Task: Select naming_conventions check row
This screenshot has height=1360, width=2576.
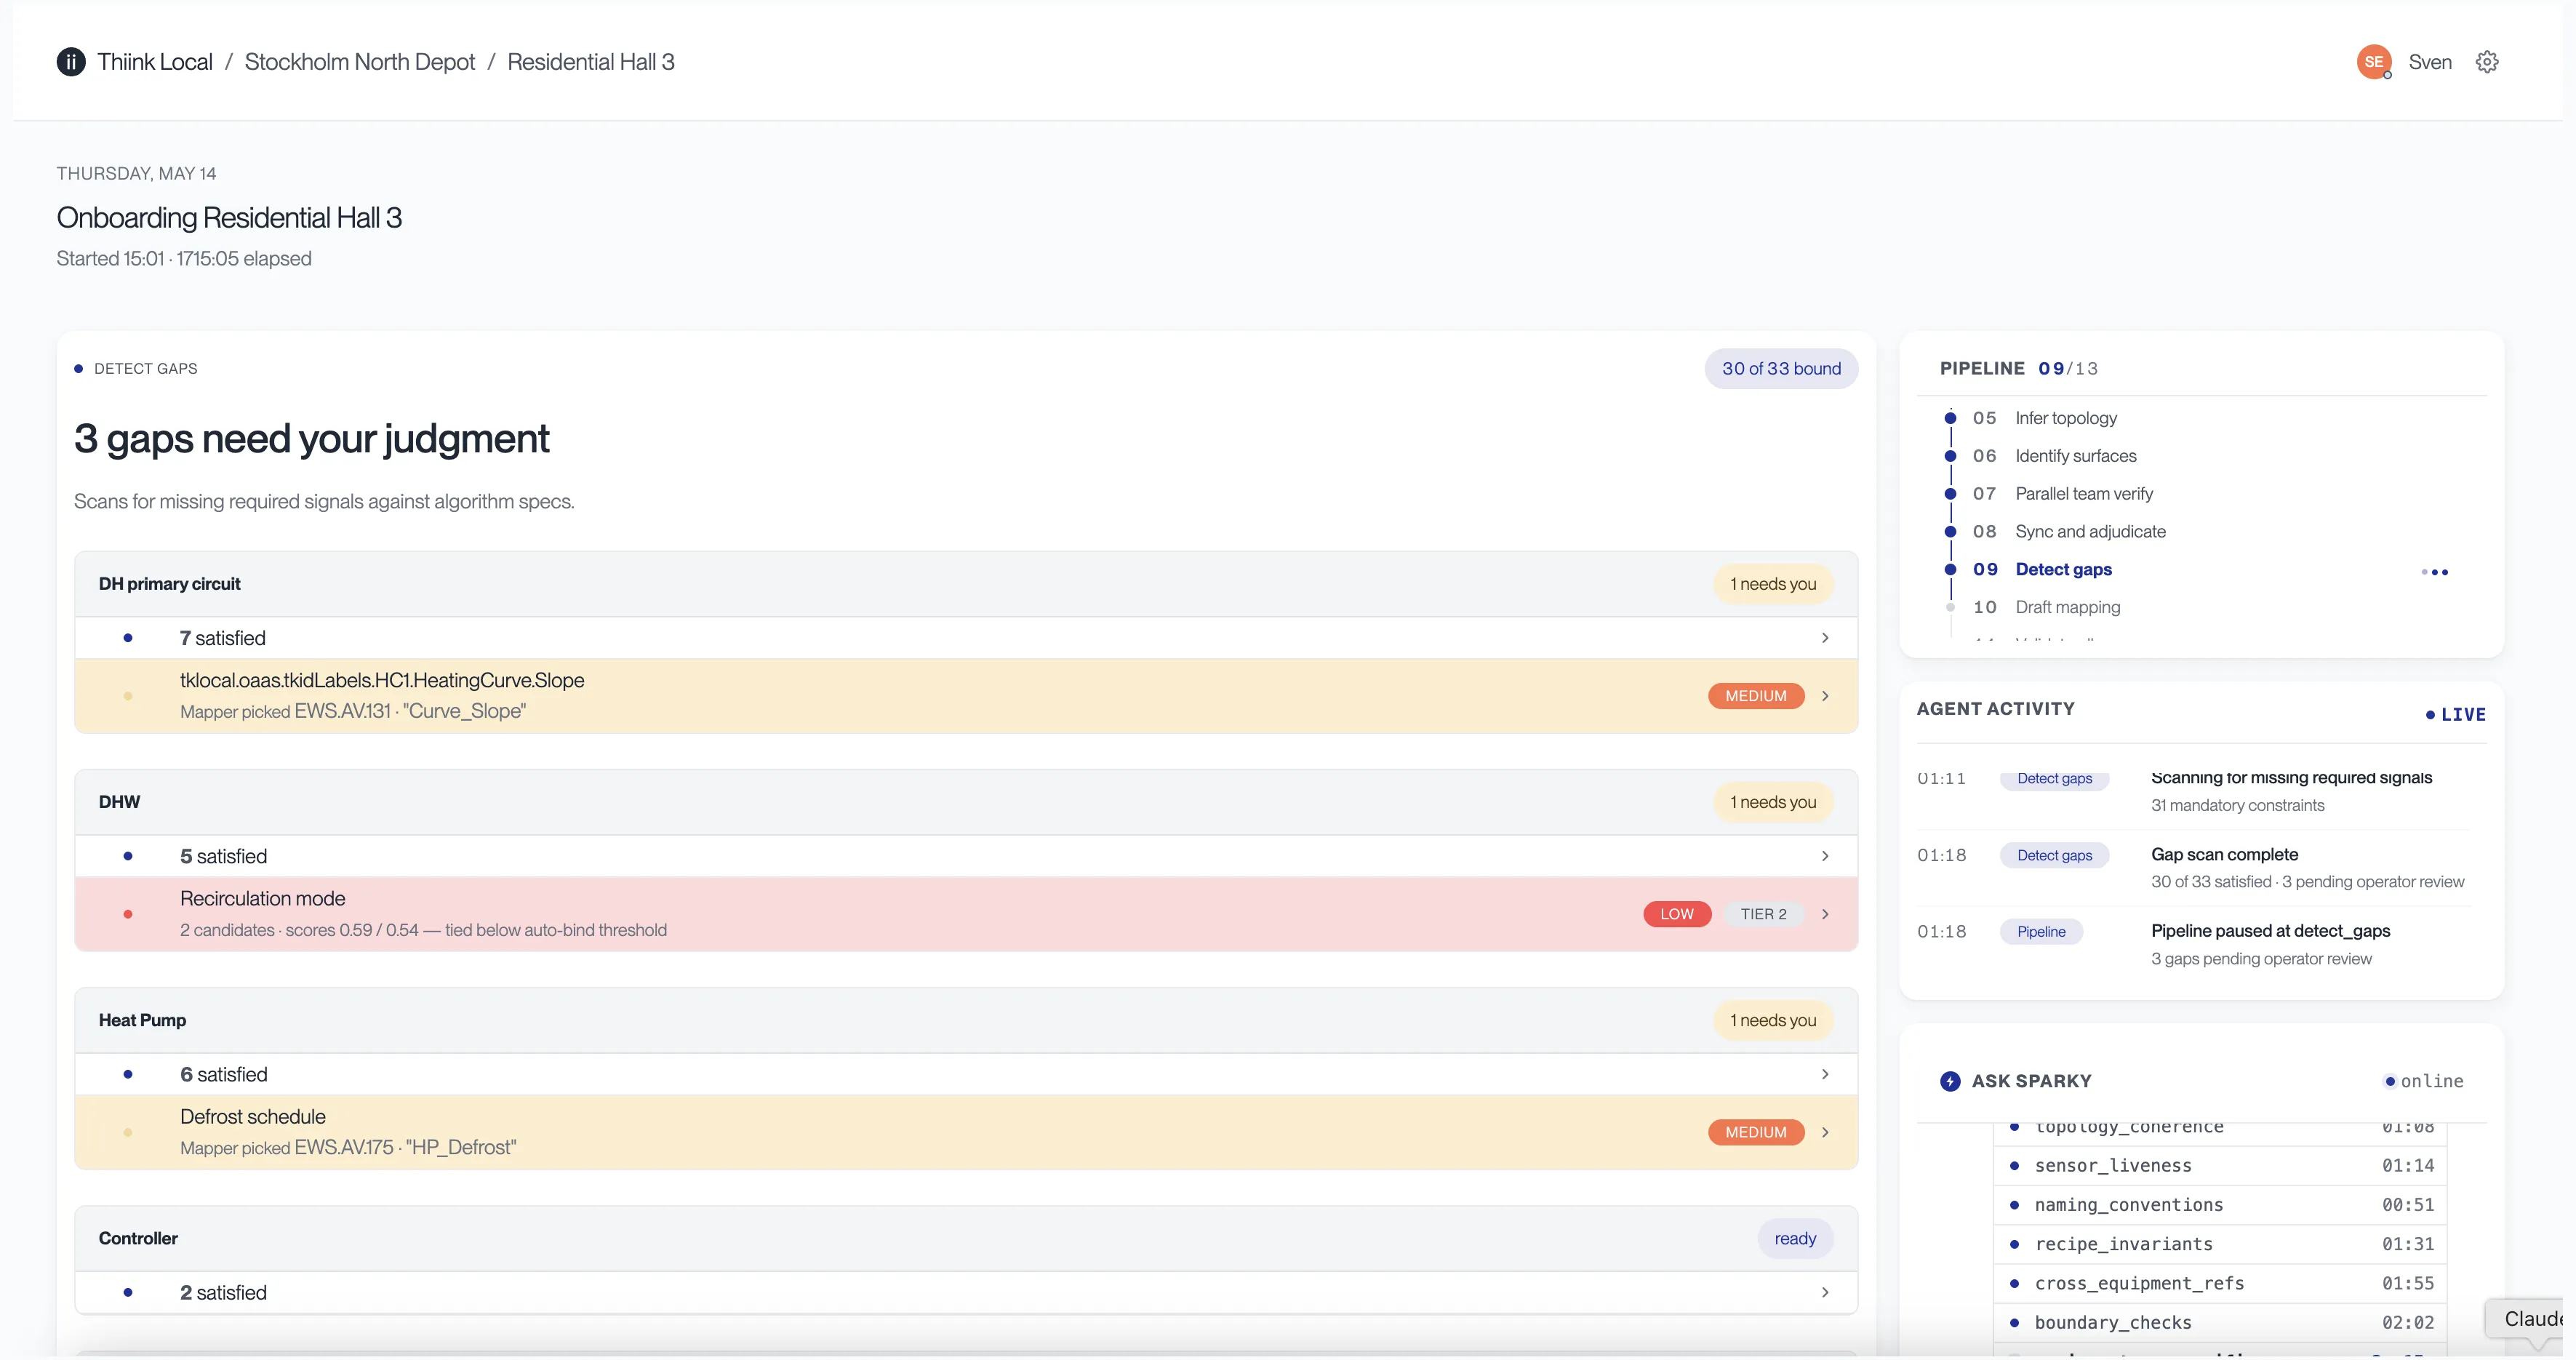Action: (x=2220, y=1205)
